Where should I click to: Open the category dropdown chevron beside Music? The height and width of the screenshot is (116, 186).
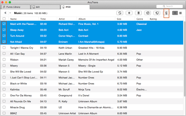click(x=10, y=13)
